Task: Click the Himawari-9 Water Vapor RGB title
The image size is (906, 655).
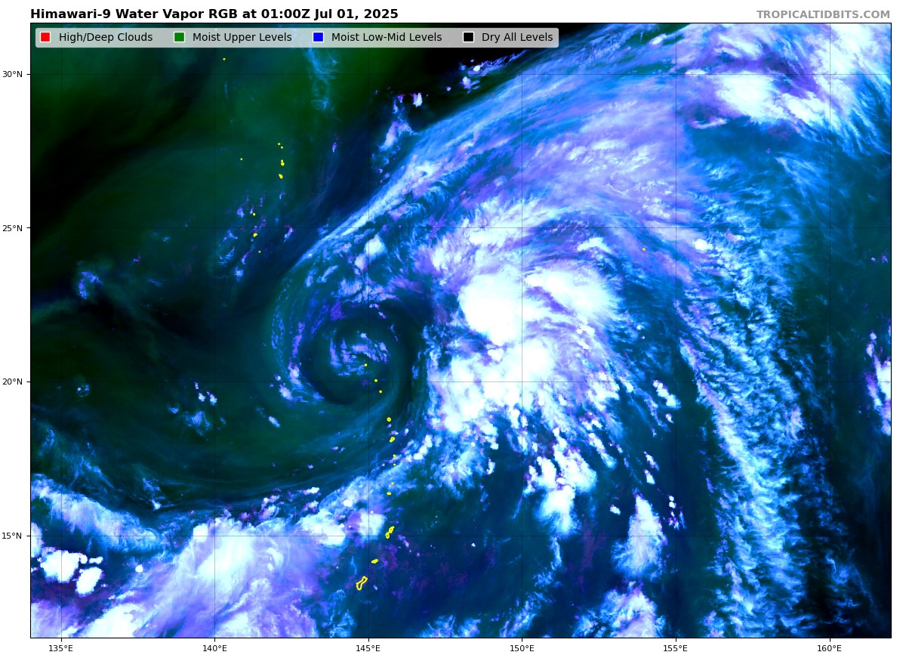Action: pos(214,14)
